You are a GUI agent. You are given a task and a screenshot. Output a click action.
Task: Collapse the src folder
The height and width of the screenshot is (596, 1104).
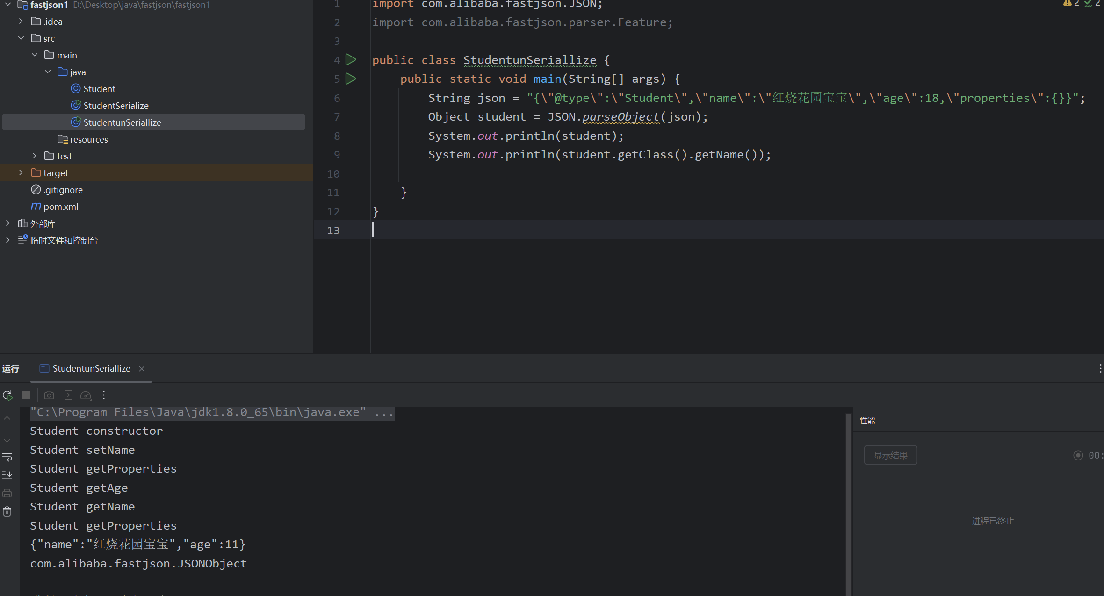tap(21, 38)
